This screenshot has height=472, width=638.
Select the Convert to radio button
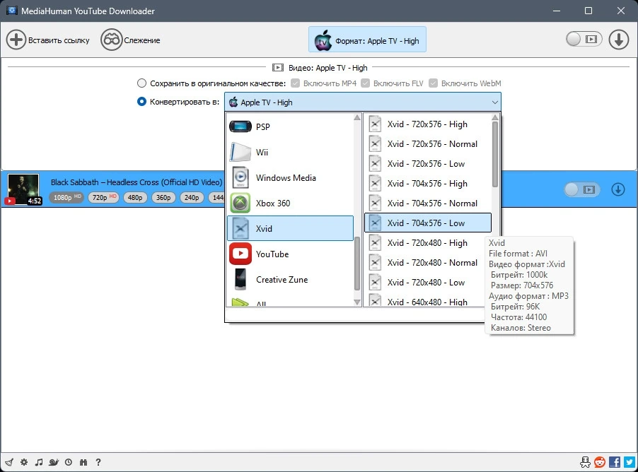[x=141, y=102]
